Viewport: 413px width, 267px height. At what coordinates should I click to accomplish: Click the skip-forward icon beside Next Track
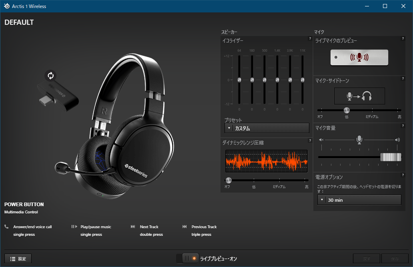(x=133, y=227)
